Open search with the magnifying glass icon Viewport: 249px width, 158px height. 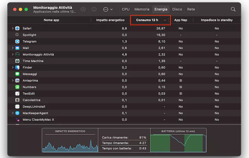click(x=233, y=9)
